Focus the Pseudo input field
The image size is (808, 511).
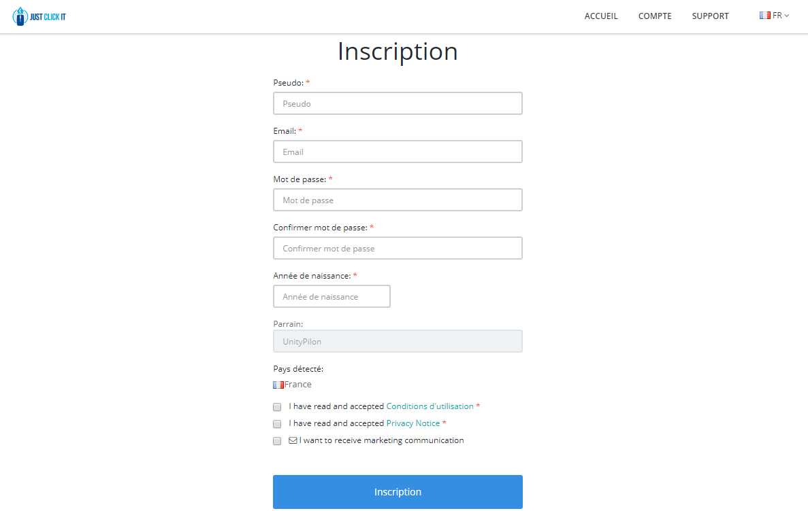(x=398, y=103)
